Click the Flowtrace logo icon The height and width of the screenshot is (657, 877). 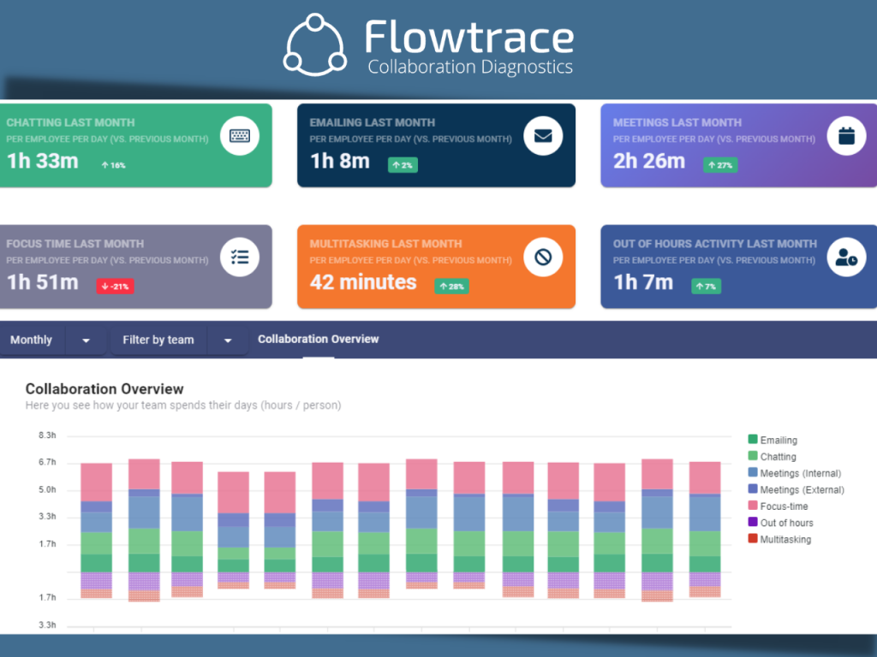click(x=314, y=43)
